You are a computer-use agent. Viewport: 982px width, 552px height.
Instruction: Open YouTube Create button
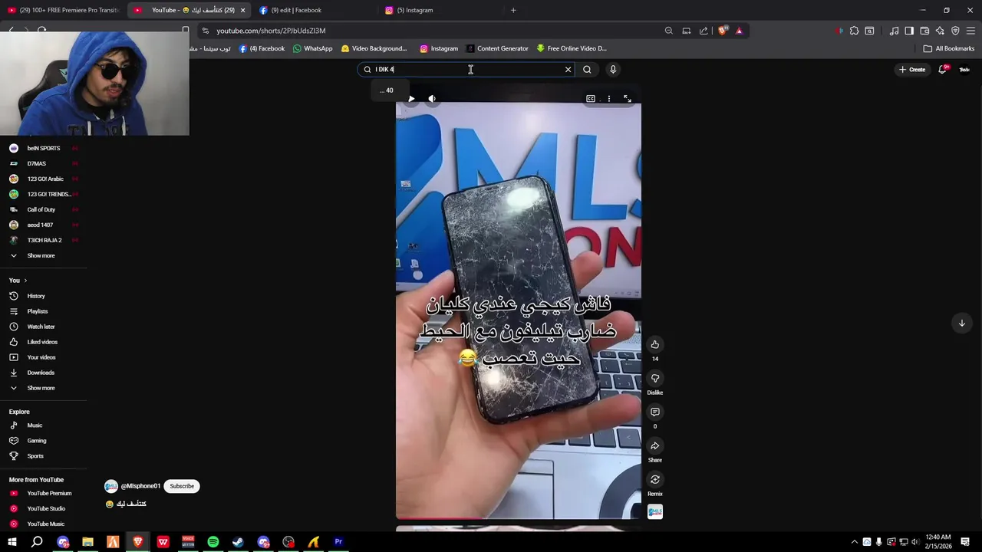point(913,70)
